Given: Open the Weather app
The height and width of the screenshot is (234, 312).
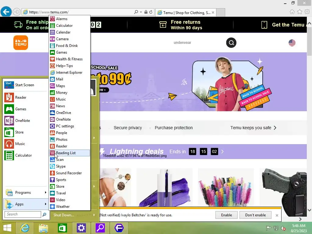Looking at the screenshot, I should coord(69,207).
